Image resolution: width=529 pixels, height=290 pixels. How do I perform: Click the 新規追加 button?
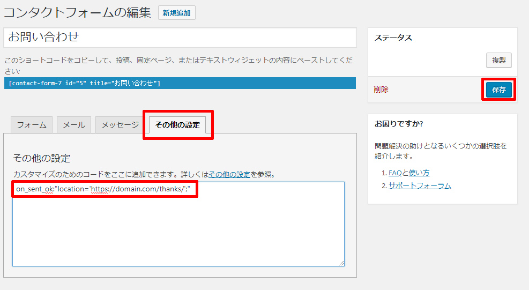tap(176, 13)
